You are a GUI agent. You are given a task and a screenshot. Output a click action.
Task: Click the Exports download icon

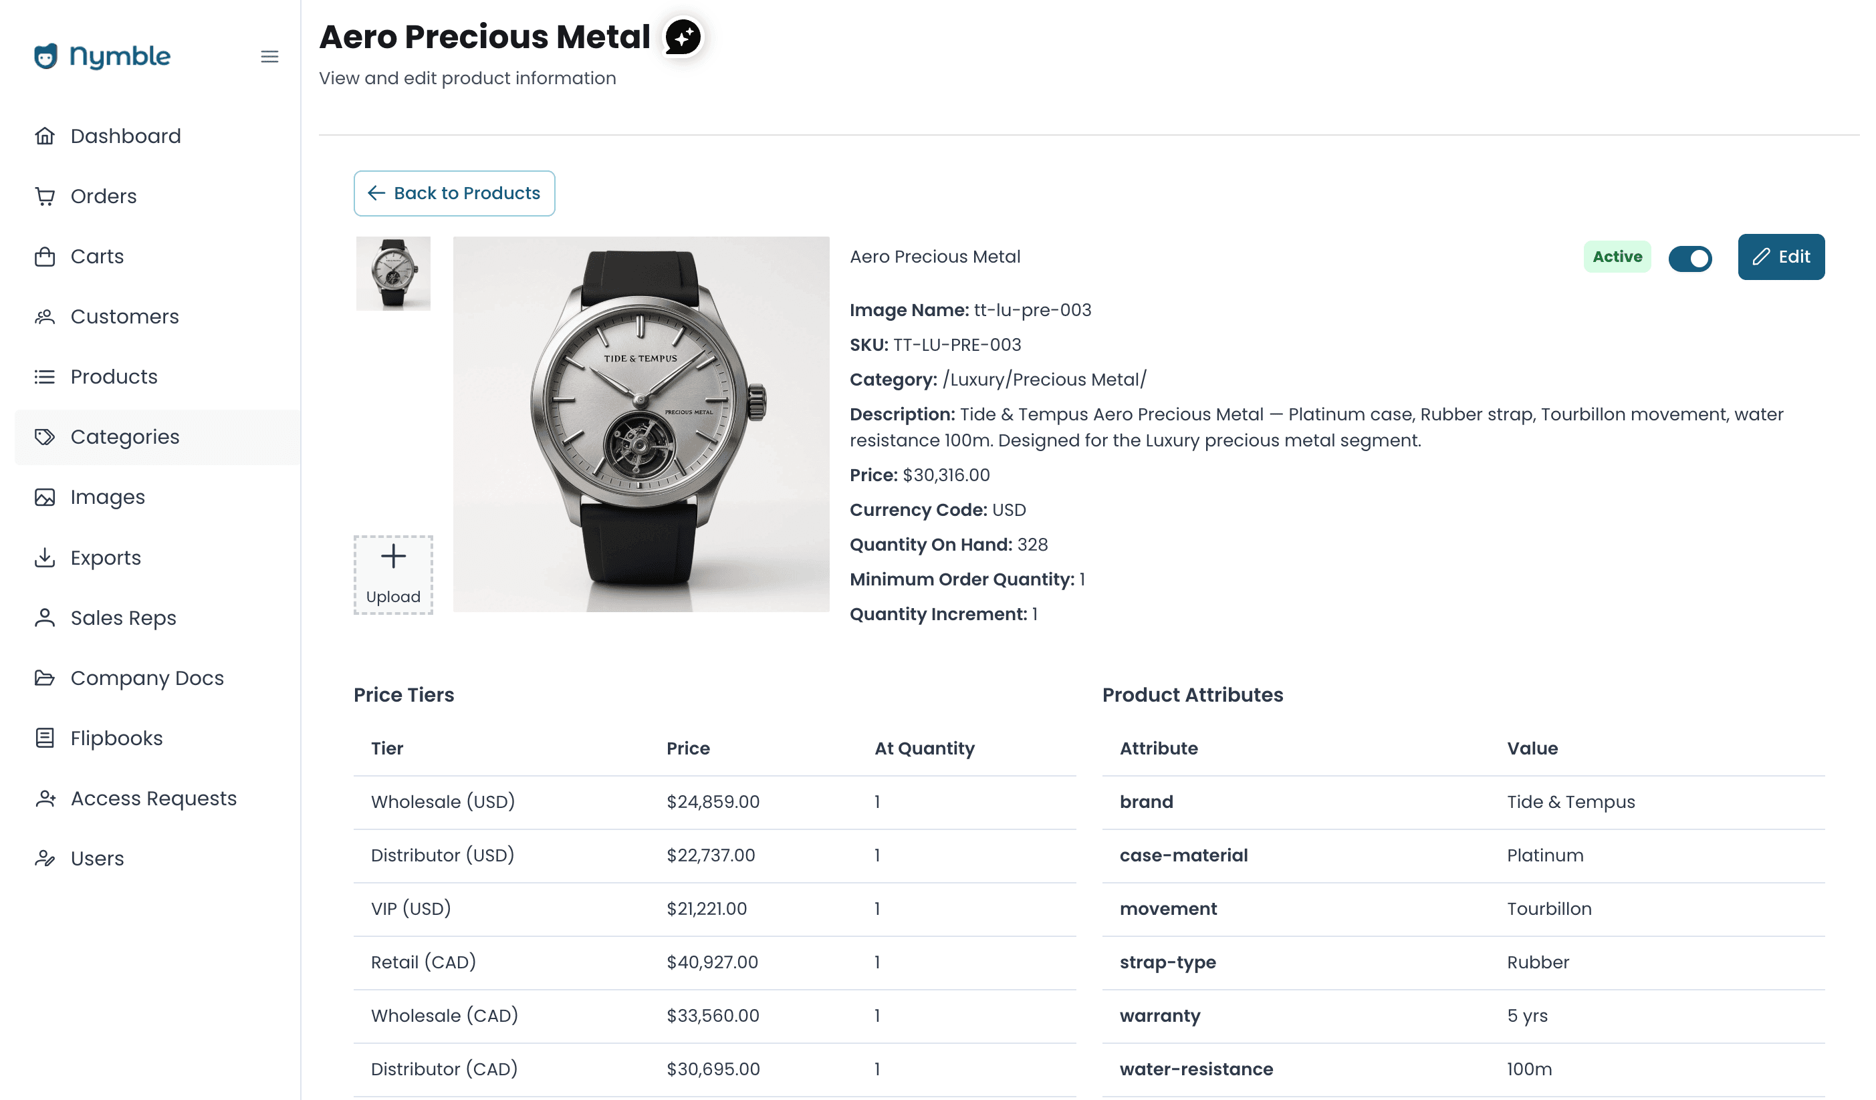45,557
